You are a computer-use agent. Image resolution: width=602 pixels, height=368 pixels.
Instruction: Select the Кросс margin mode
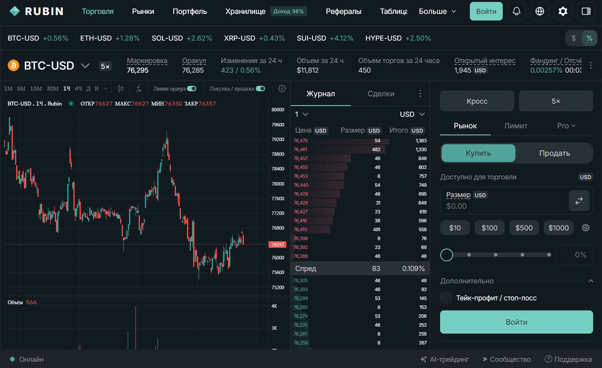[477, 101]
